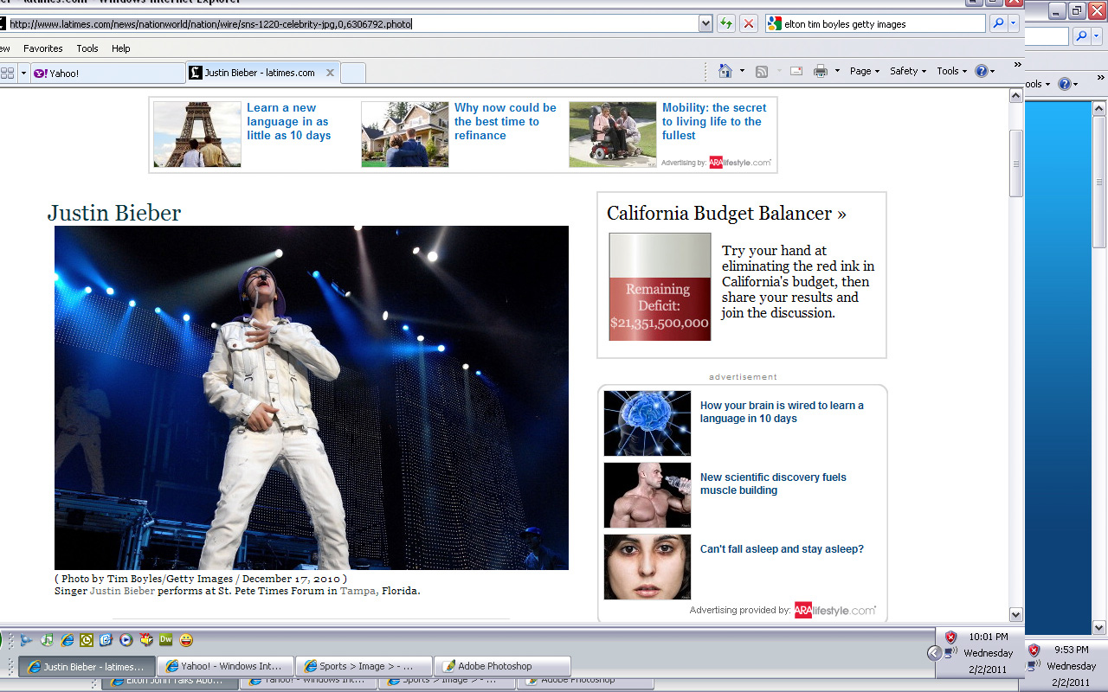The image size is (1108, 692).
Task: Open the command bar Tools dropdown
Action: [x=952, y=71]
